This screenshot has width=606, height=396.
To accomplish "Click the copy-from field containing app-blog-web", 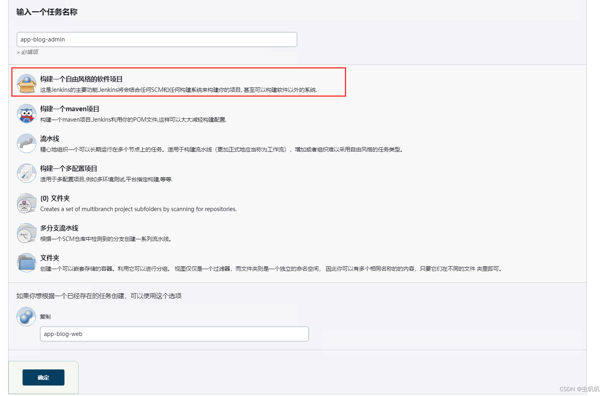I will pyautogui.click(x=174, y=334).
